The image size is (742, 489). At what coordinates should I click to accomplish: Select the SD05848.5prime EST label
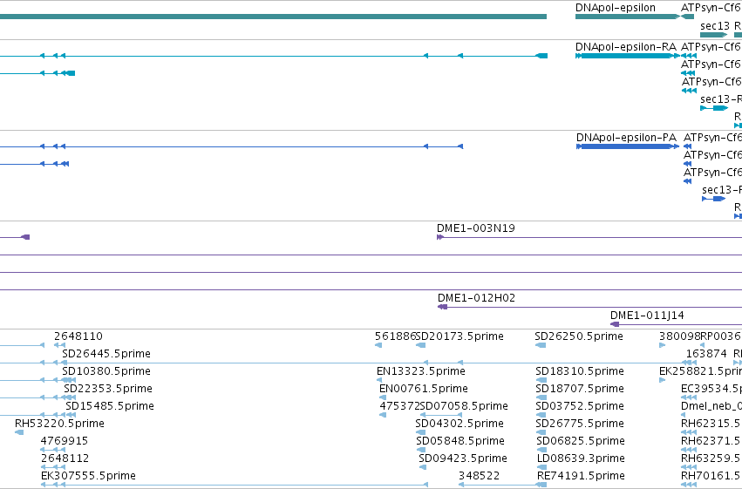[x=460, y=441]
